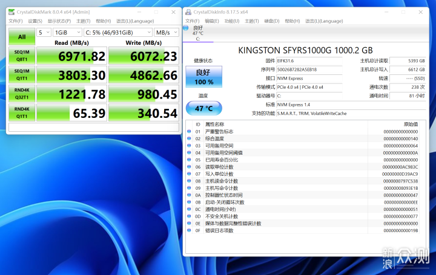
Task: Click the CrystalDiskMark title bar app icon
Action: tap(12, 12)
